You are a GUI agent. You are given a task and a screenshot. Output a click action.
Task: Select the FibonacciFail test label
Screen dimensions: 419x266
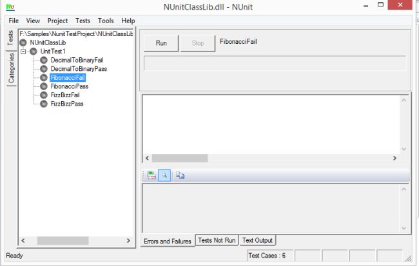point(68,78)
